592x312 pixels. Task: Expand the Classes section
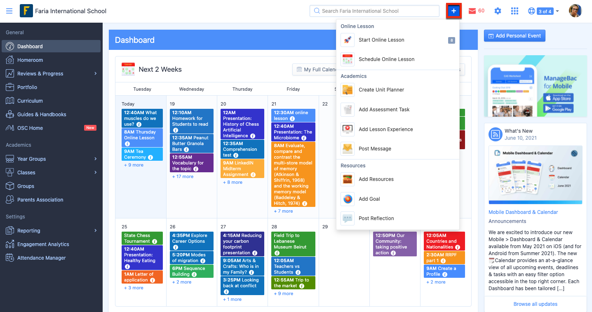26,172
